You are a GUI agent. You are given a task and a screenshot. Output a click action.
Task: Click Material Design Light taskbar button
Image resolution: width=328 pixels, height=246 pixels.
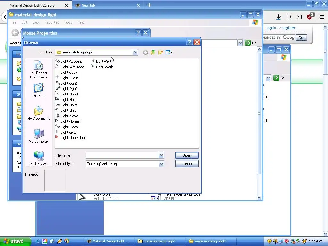pos(109,241)
